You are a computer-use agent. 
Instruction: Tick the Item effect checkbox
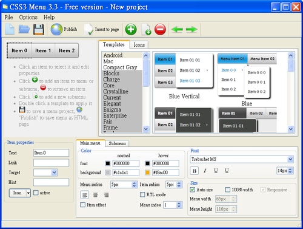click(x=83, y=205)
